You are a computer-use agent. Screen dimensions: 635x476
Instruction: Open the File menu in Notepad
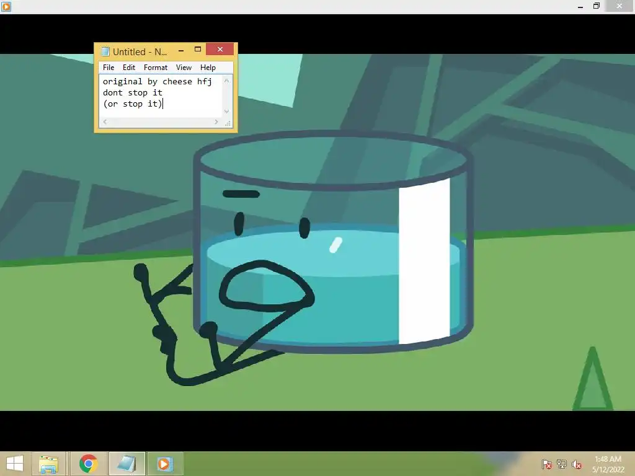108,68
